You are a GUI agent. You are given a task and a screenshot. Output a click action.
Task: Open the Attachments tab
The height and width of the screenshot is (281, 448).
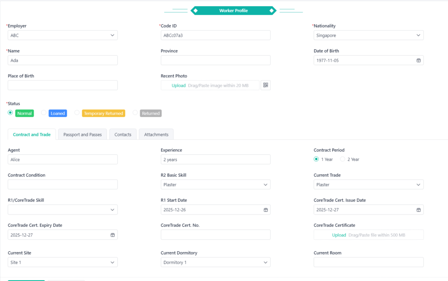tap(156, 135)
